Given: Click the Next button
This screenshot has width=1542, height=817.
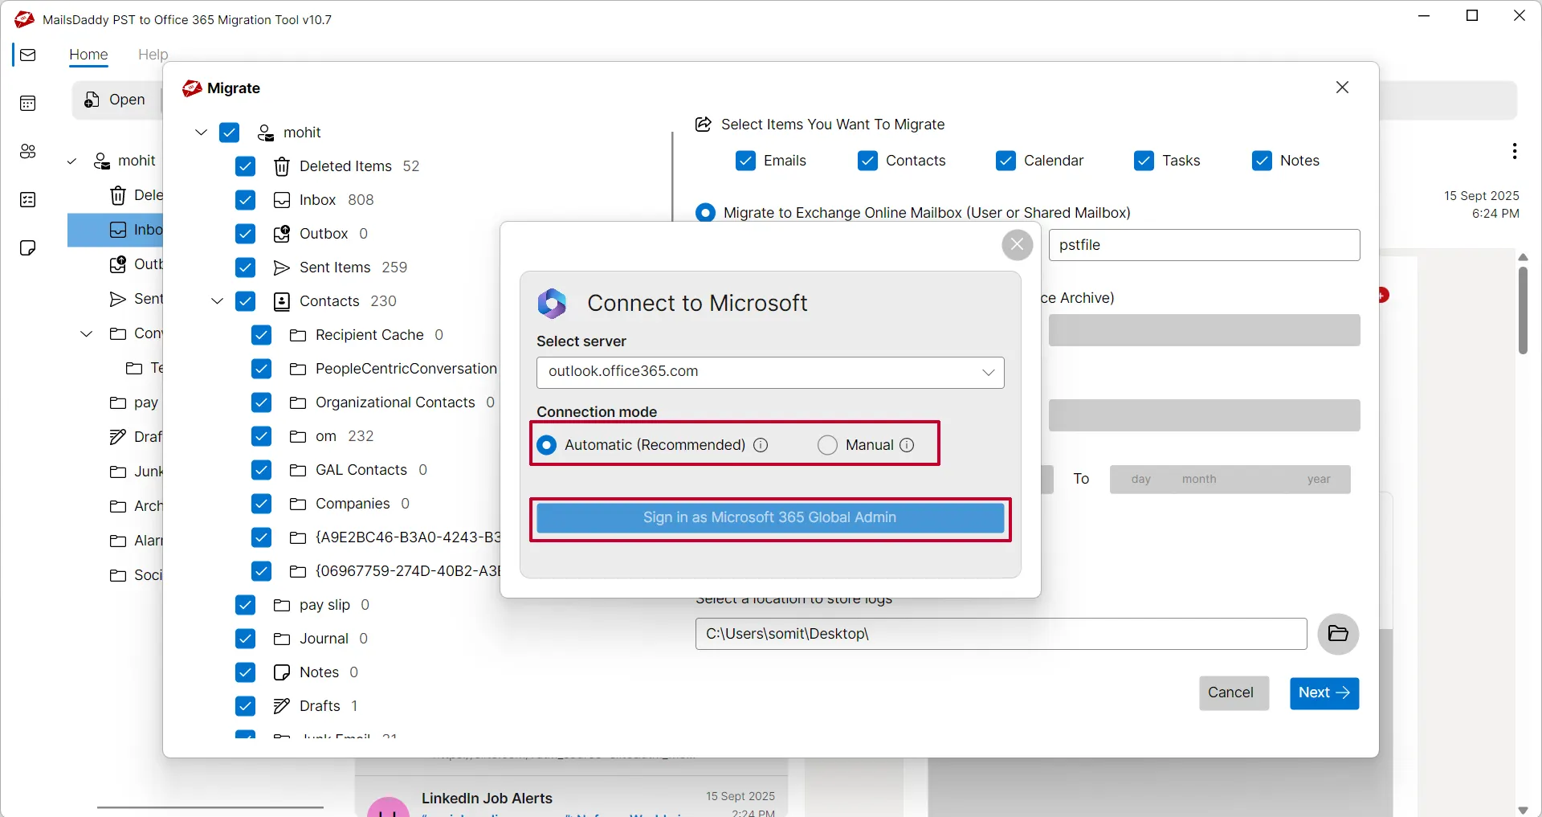Looking at the screenshot, I should (x=1324, y=693).
